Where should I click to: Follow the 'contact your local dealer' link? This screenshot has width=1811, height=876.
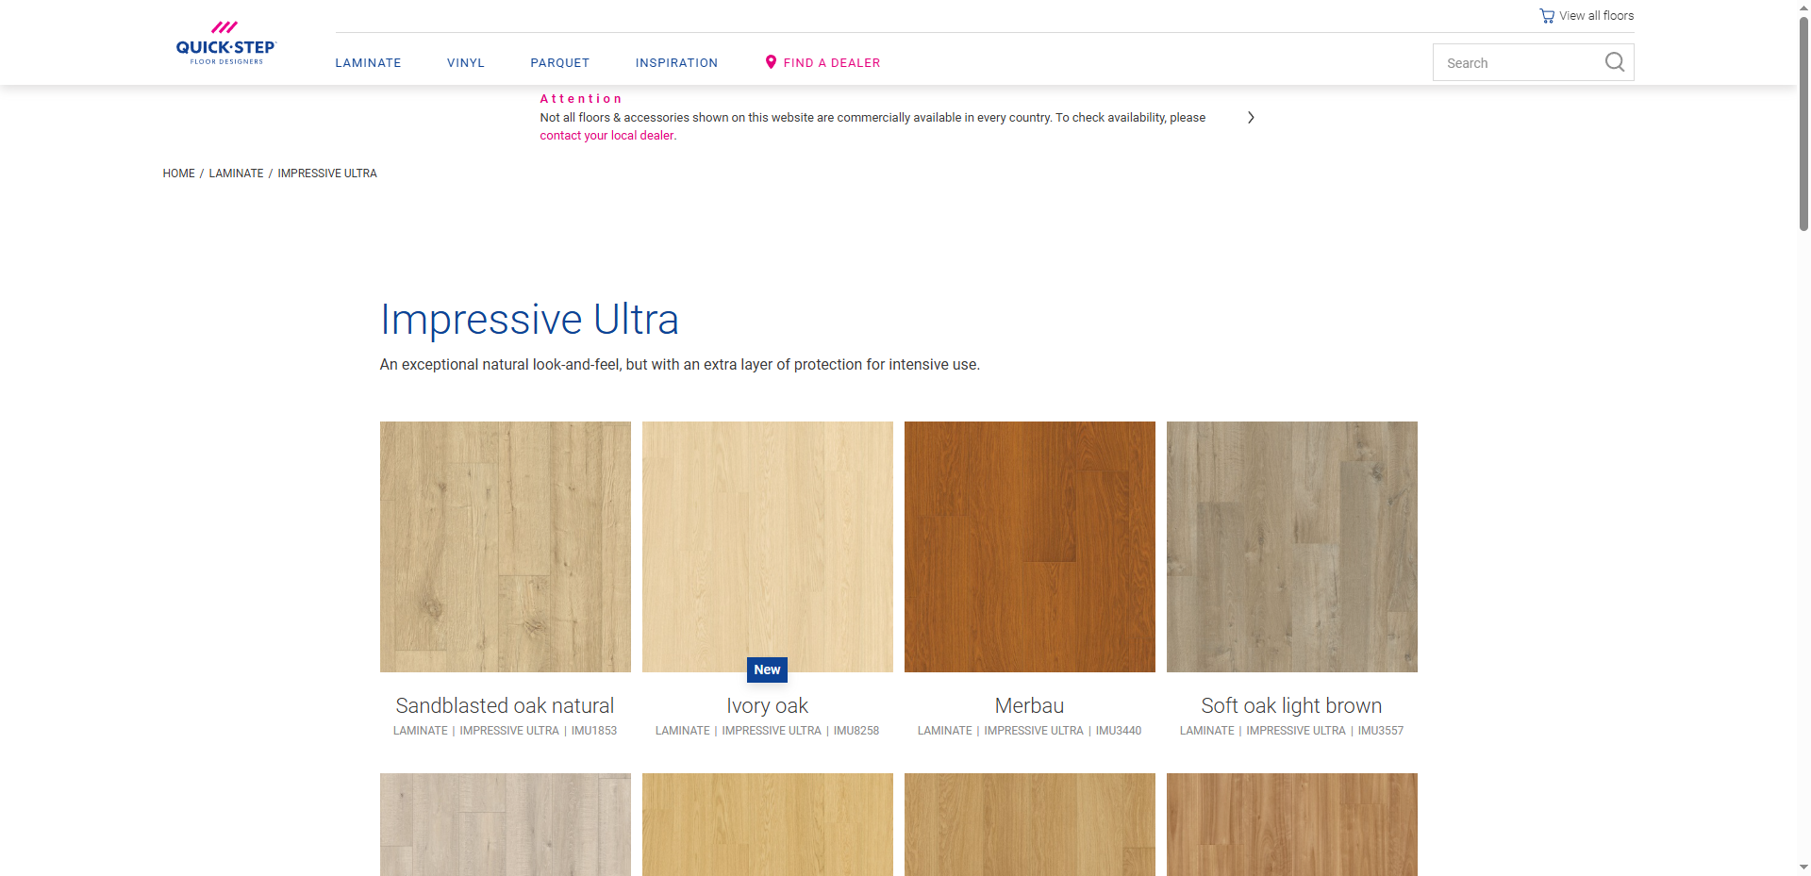click(x=606, y=136)
